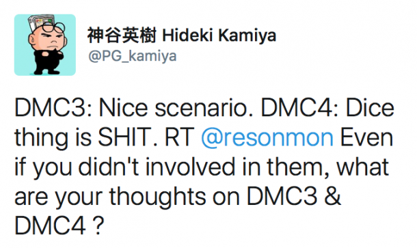Open the @resonmon mention link
Screen dimensions: 417x248
(x=267, y=138)
